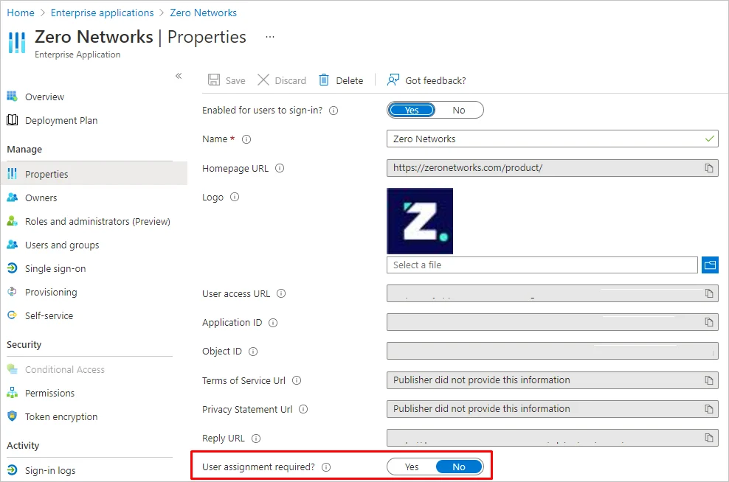Show info tooltip for Homepage URL

(x=280, y=168)
